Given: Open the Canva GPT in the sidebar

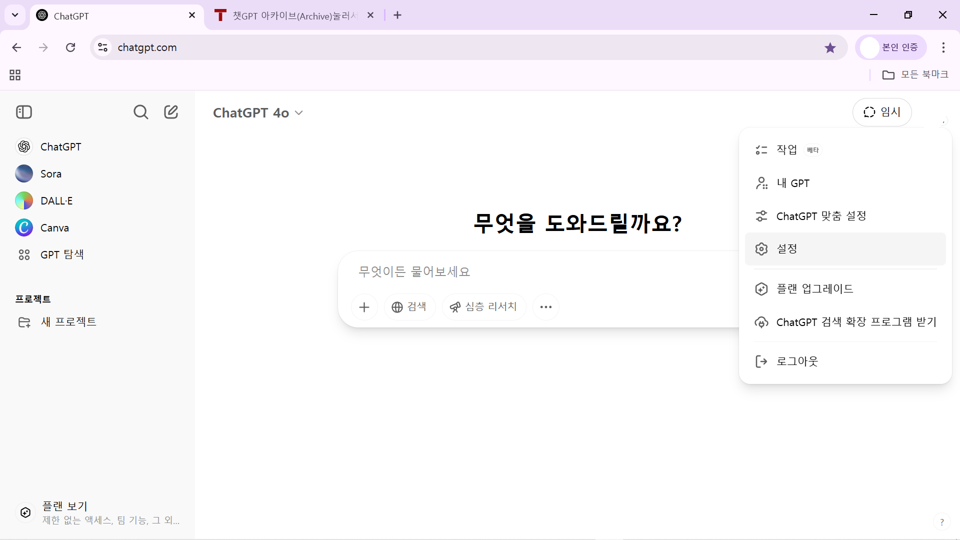Looking at the screenshot, I should (54, 228).
